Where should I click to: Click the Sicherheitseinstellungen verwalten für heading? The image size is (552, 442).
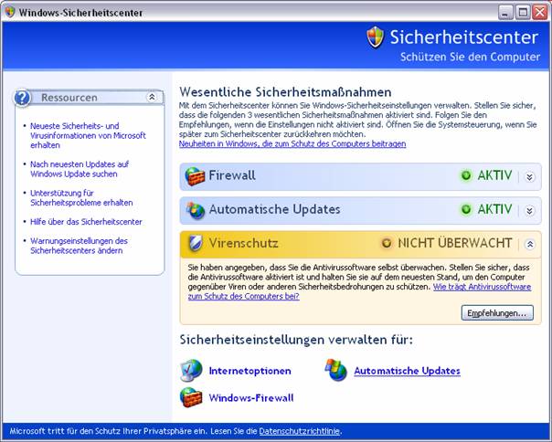[296, 340]
